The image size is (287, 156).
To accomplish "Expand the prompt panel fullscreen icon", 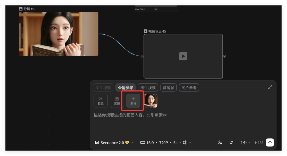I will pyautogui.click(x=270, y=87).
